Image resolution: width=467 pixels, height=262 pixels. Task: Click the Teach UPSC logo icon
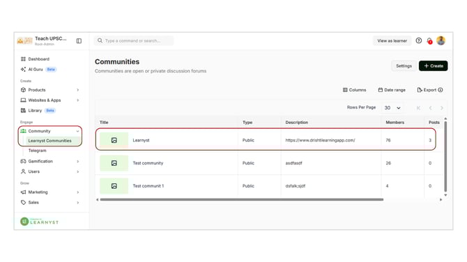tap(24, 40)
